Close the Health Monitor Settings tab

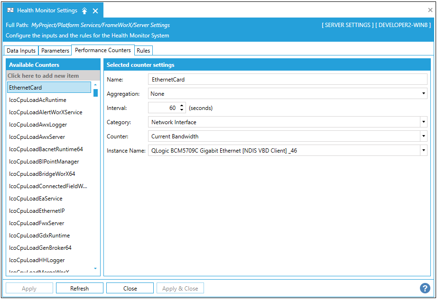tap(95, 10)
